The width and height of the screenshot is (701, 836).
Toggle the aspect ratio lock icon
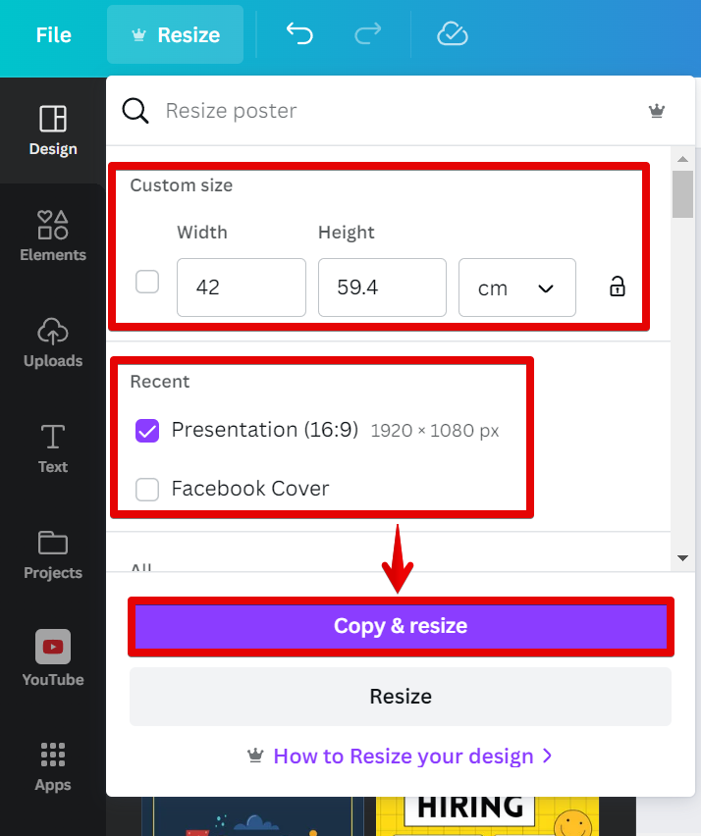click(x=617, y=287)
